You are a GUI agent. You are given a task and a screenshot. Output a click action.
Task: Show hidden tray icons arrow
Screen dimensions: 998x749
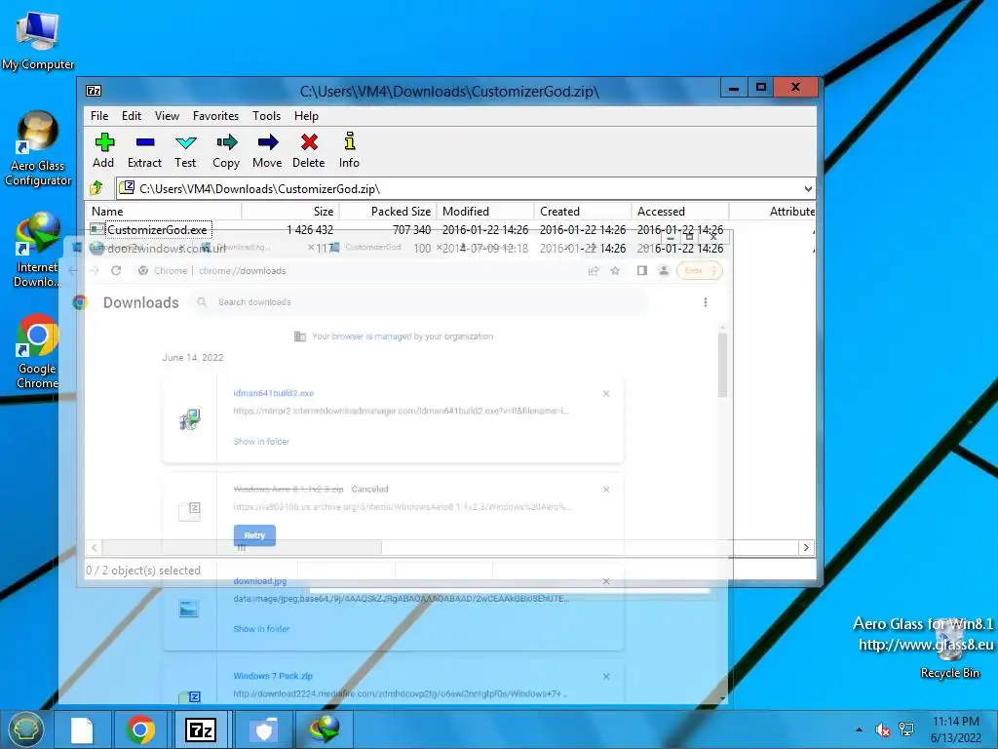(x=860, y=729)
